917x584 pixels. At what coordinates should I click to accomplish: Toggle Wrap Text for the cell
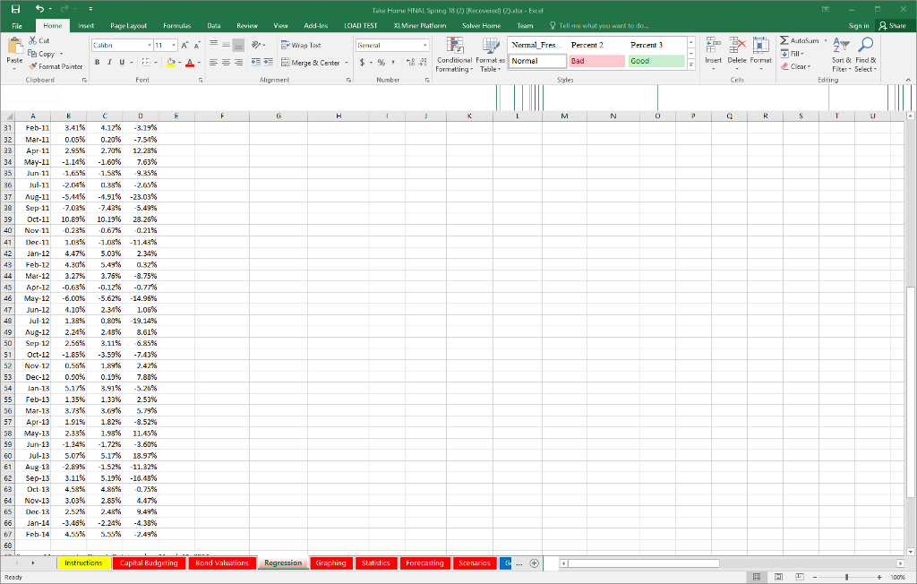301,45
